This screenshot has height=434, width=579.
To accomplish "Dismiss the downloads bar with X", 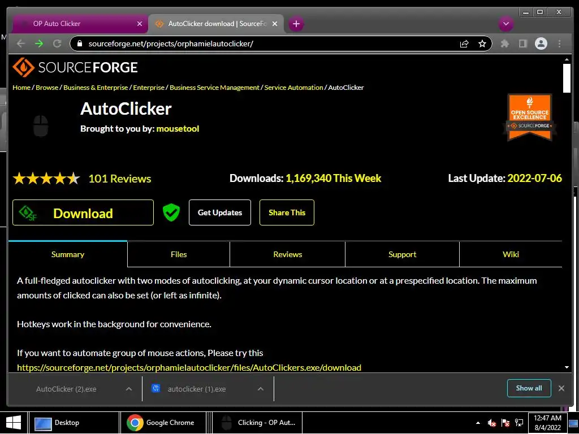I will (561, 388).
